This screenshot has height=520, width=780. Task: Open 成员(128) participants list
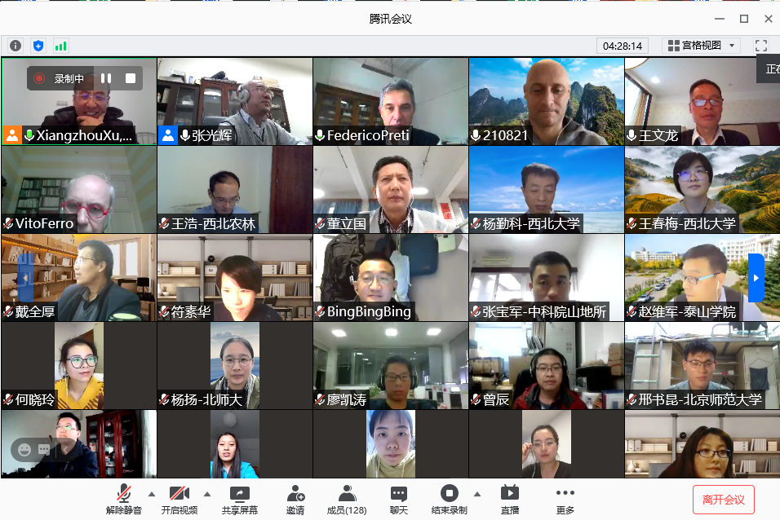[347, 499]
